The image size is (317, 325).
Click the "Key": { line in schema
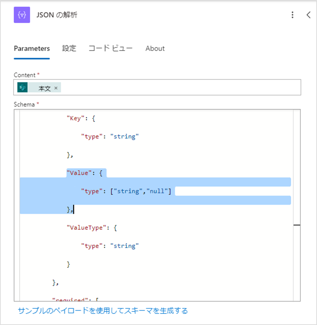tap(81, 119)
